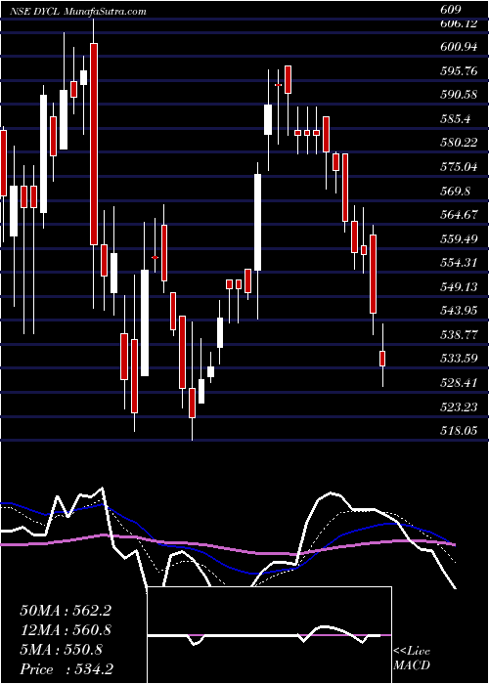
Task: Click the <<Live MACD label
Action: click(x=412, y=659)
